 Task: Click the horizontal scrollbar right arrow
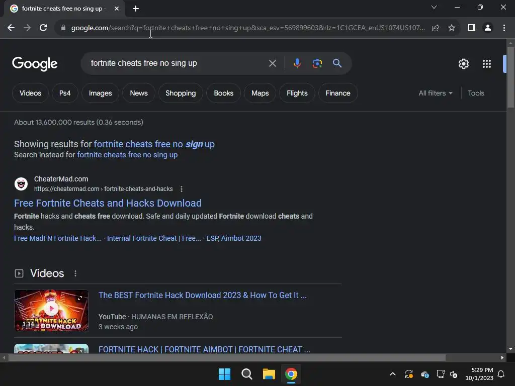click(502, 357)
